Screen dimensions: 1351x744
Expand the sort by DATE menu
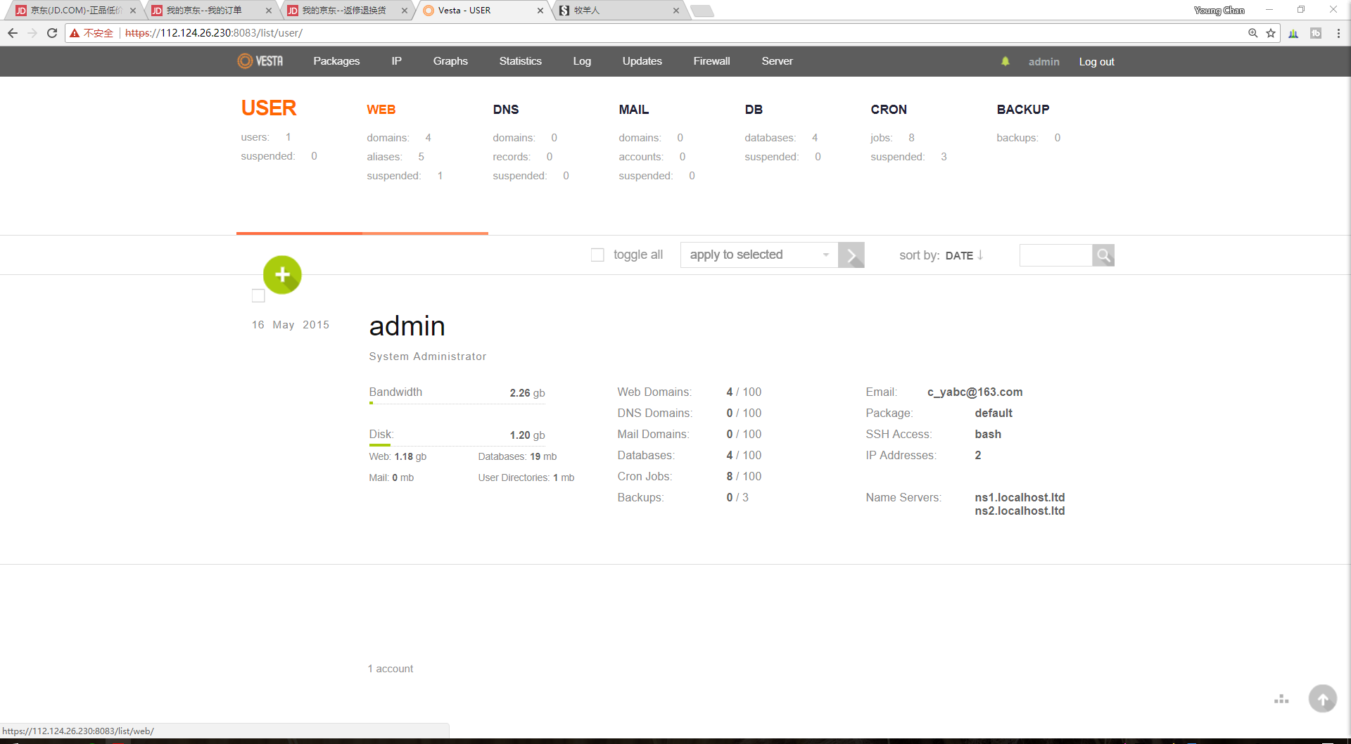963,255
